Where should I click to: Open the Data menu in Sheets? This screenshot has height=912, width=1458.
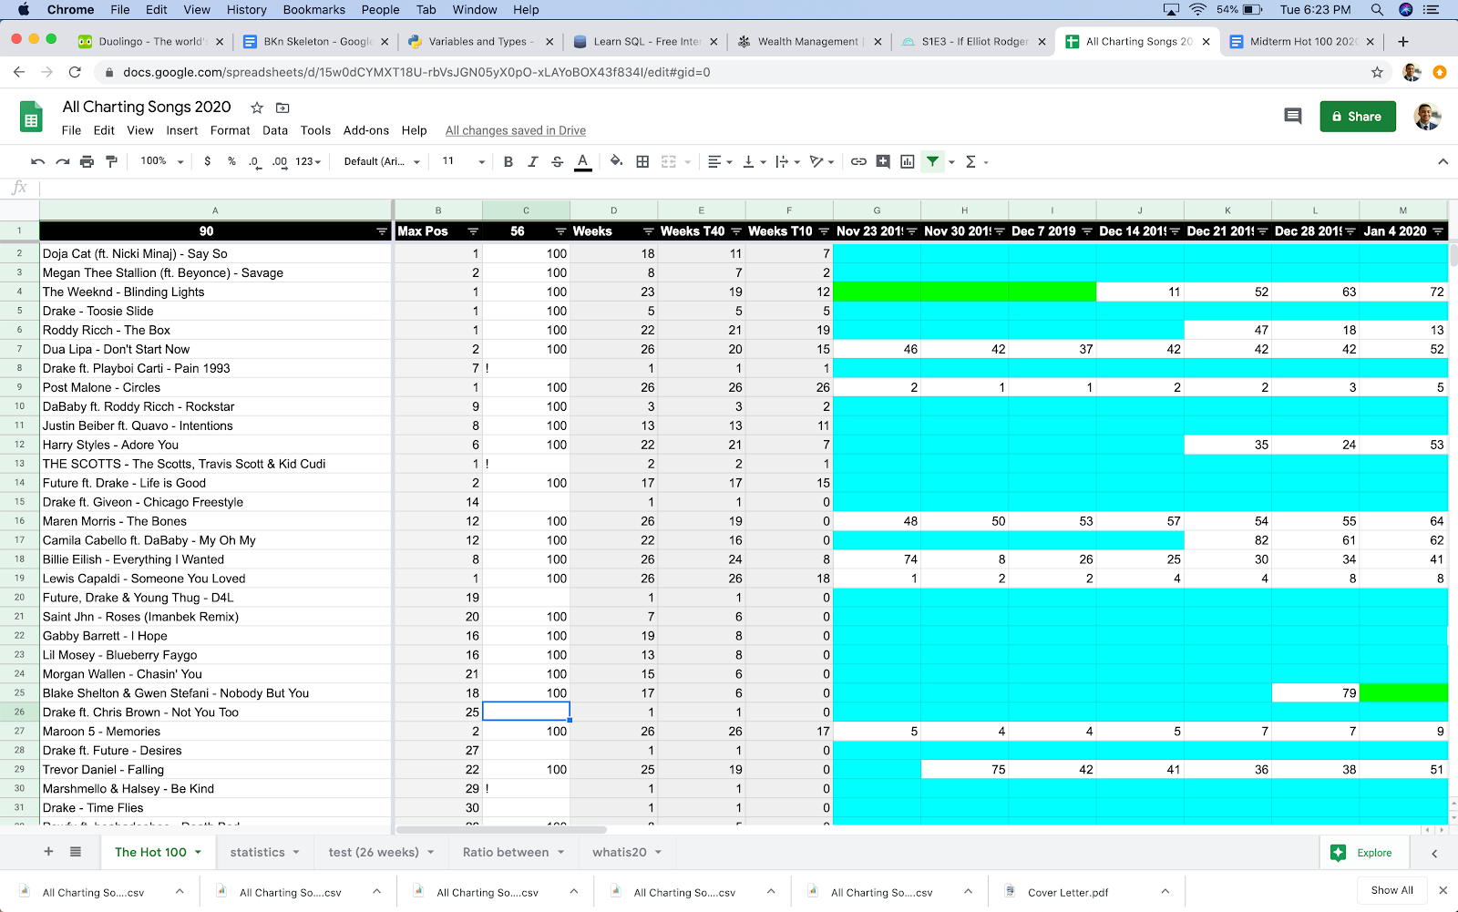(x=275, y=130)
